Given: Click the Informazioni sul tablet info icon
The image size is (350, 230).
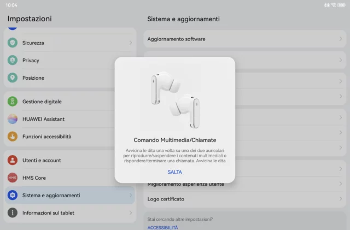Looking at the screenshot, I should (x=13, y=213).
